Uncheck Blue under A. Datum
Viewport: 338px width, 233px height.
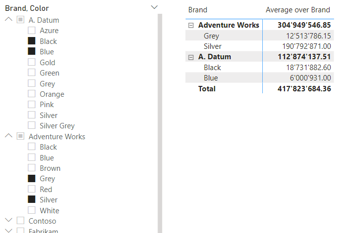coord(32,51)
